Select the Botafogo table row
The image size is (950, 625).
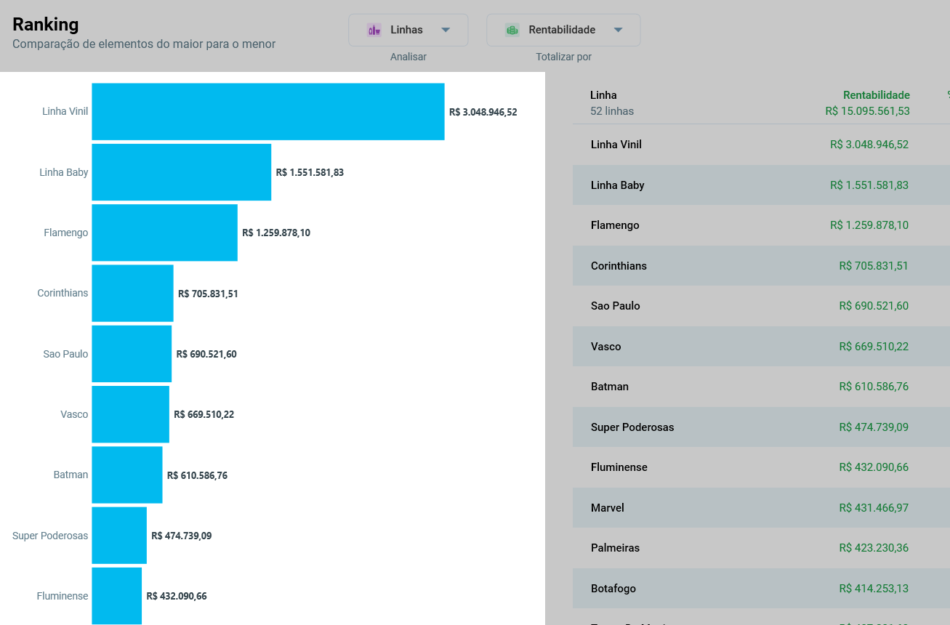point(761,589)
